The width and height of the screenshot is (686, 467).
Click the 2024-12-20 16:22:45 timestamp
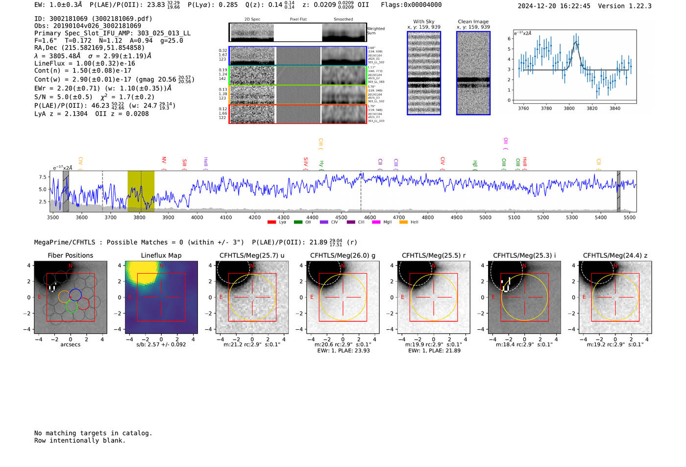554,6
